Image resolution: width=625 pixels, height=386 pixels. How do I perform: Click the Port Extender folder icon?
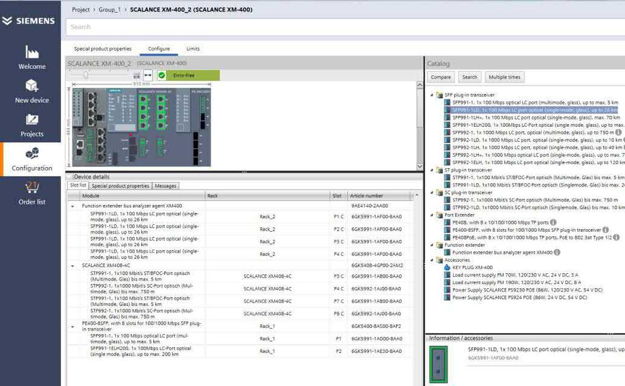click(x=439, y=215)
